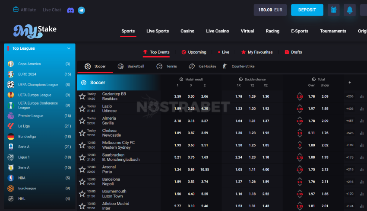Viewport: 367px width, 211px height.
Task: View statistics for Gaziantep BB vs Besiktas
Action: coord(362,96)
